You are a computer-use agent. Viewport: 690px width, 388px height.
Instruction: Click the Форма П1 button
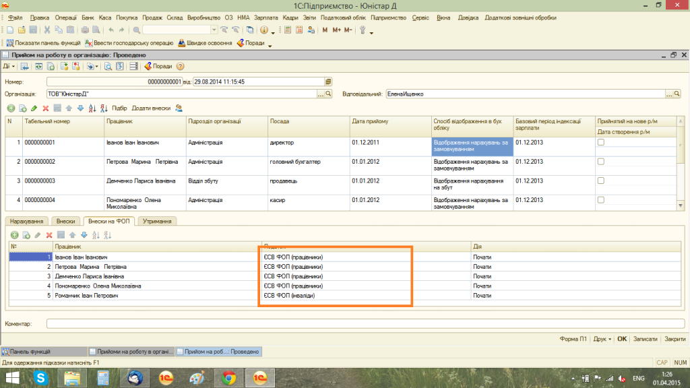(x=573, y=339)
